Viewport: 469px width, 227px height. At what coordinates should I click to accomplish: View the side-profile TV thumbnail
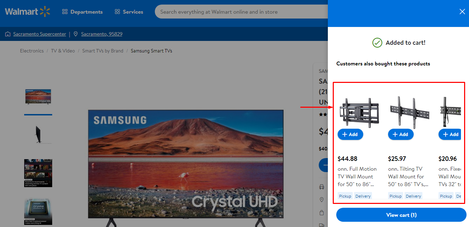[x=38, y=134]
